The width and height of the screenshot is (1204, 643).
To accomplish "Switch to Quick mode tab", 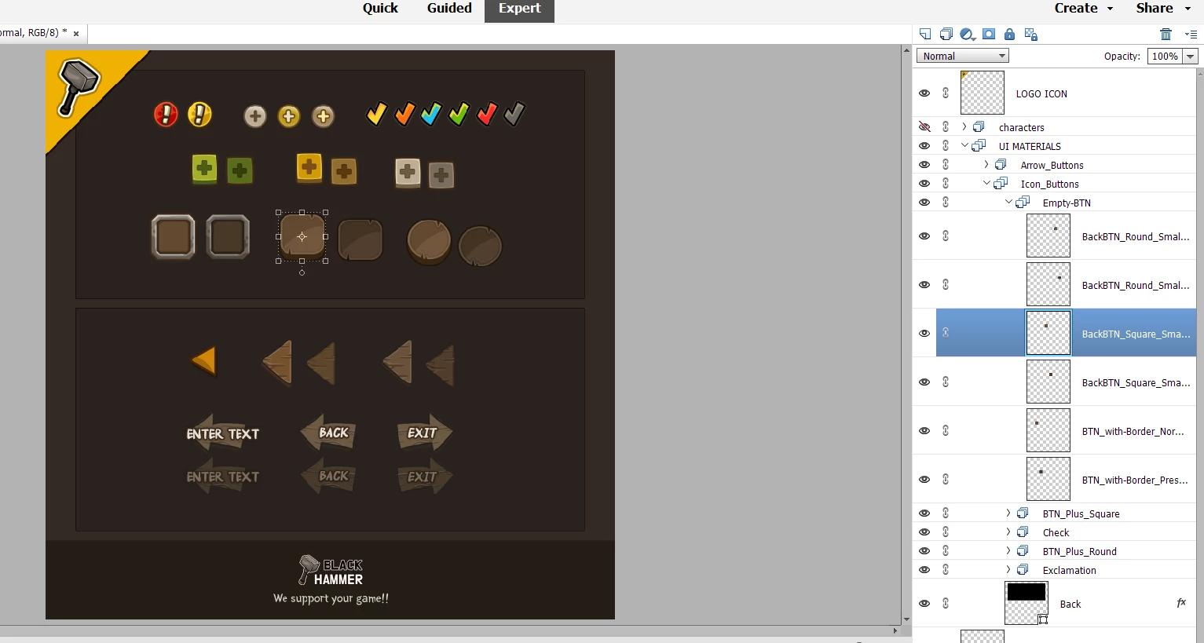I will (x=380, y=9).
